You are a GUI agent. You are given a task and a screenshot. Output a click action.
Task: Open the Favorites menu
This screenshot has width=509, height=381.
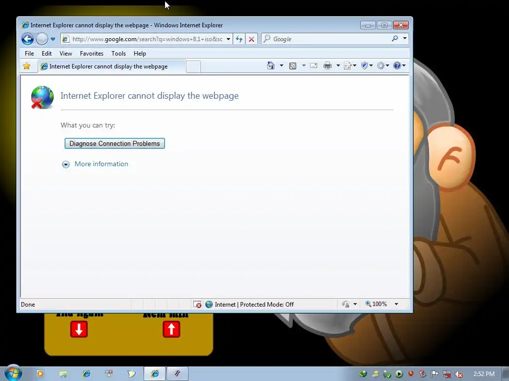[91, 54]
